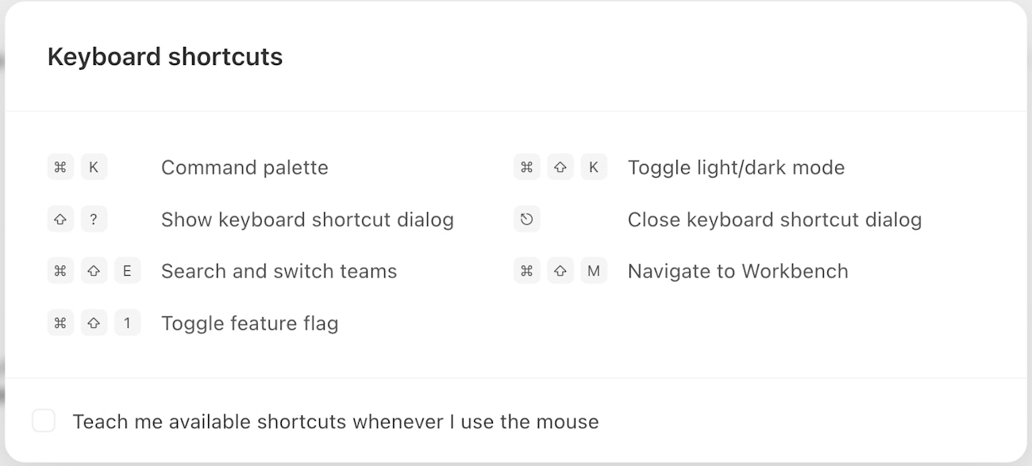Click the Command key icon beside Command palette
This screenshot has width=1032, height=466.
click(x=60, y=167)
